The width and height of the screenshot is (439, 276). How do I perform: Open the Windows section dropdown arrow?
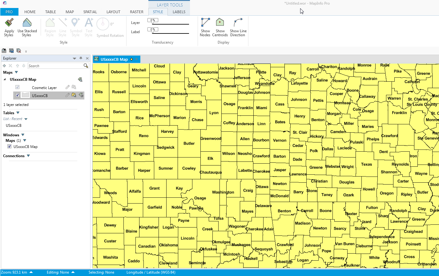coord(23,135)
